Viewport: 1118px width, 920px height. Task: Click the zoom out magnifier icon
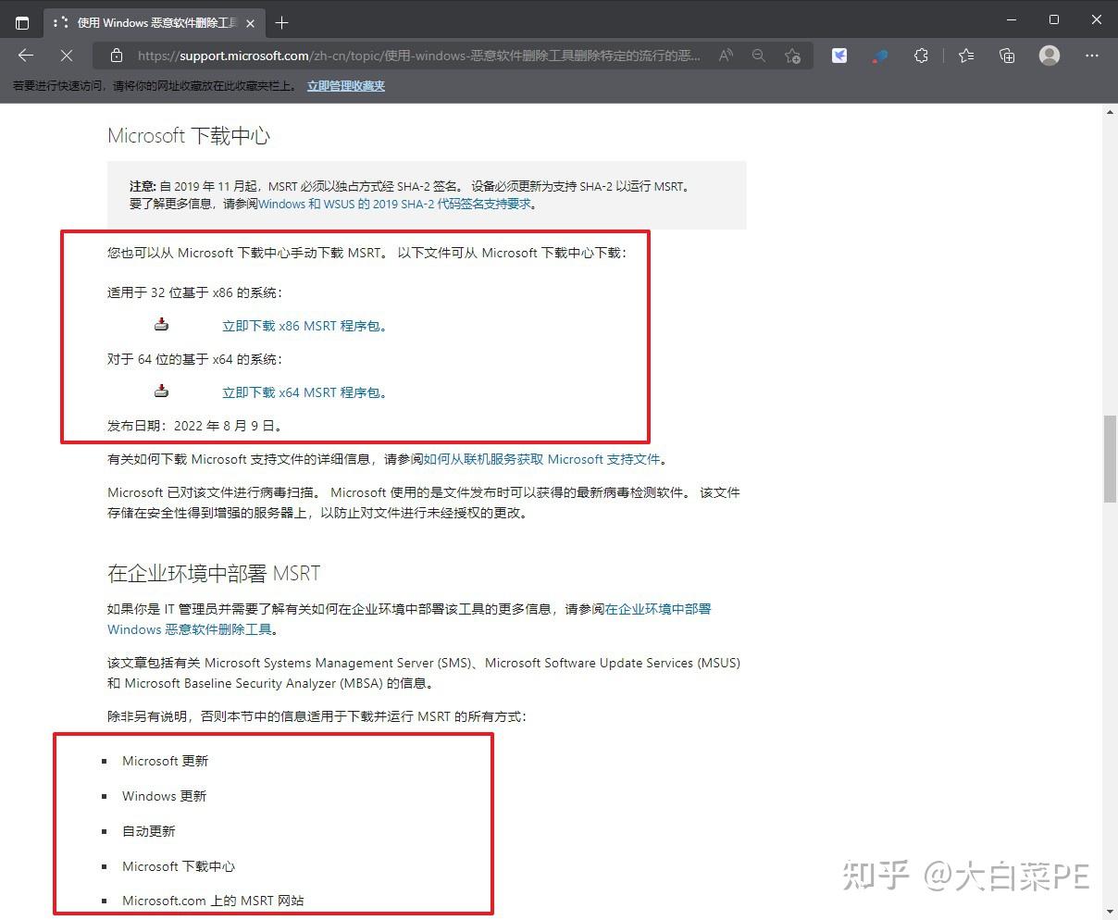click(x=759, y=56)
